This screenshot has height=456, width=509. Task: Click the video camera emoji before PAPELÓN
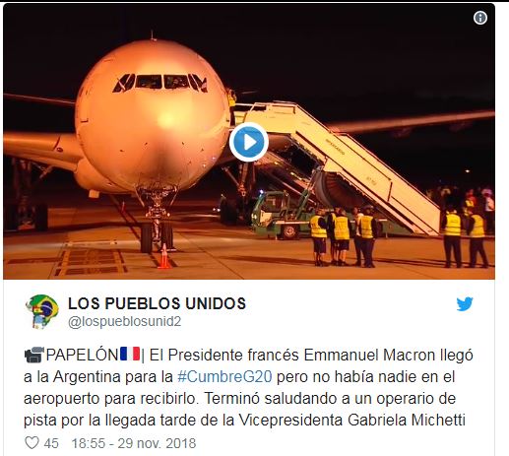(x=34, y=355)
